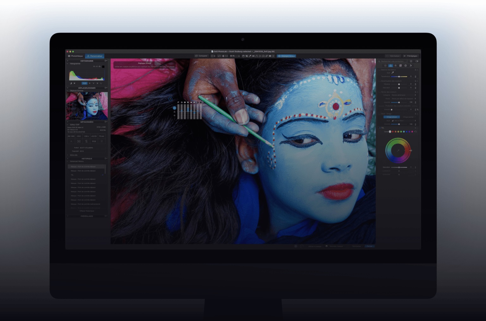Select the Hand pan tool in toolbar
Image resolution: width=486 pixels, height=321 pixels.
pos(243,56)
